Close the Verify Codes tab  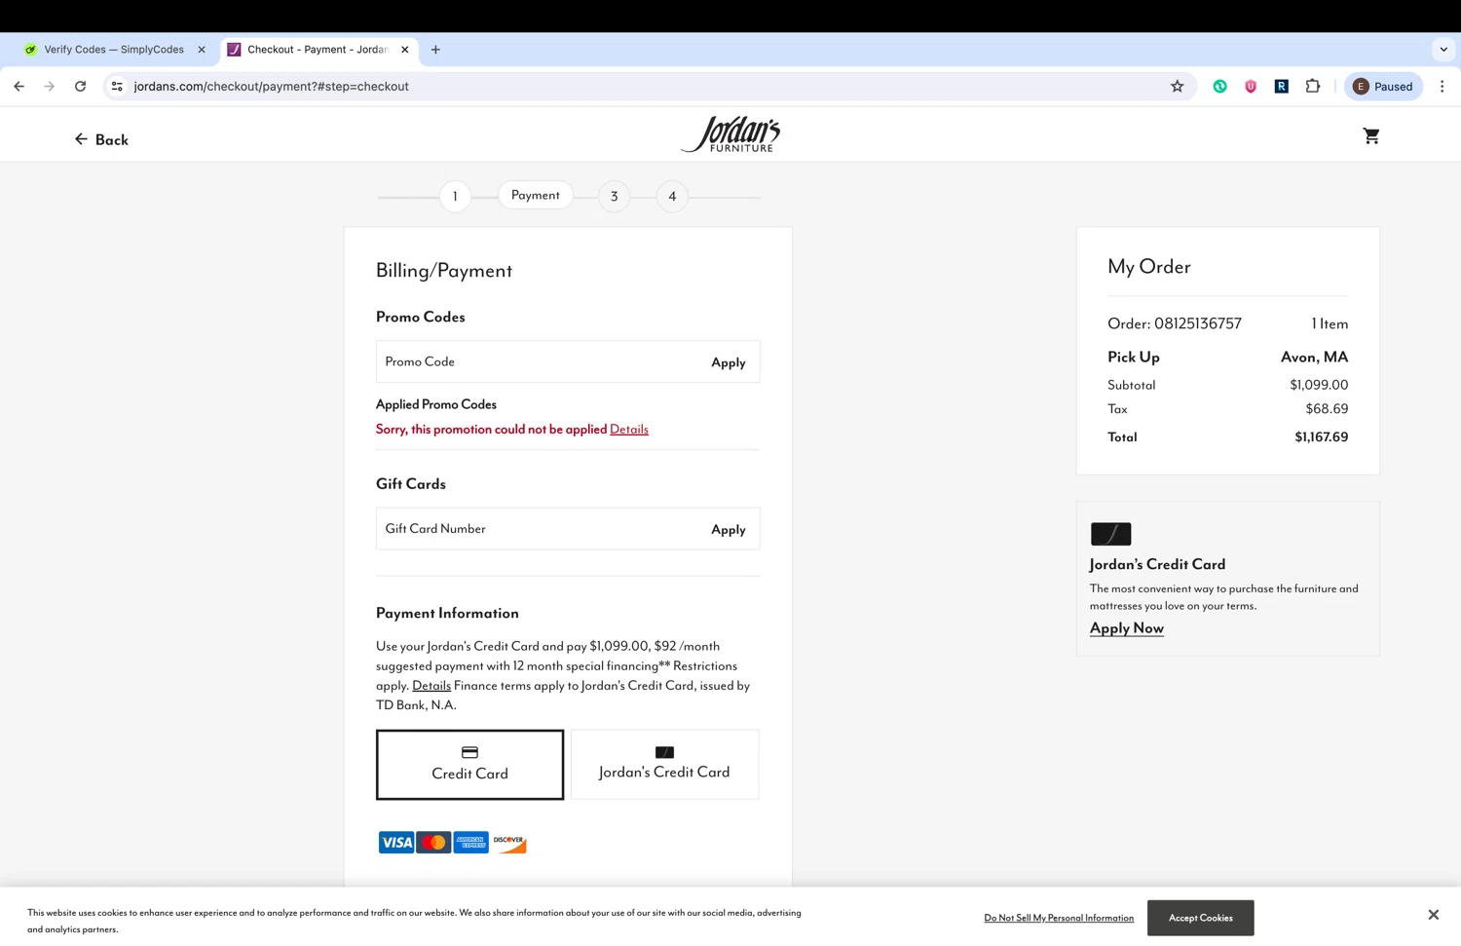[202, 50]
